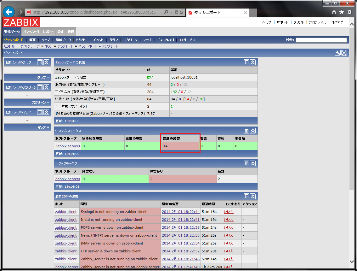
Task: Collapse the ホストステータス widget
Action: point(253,163)
